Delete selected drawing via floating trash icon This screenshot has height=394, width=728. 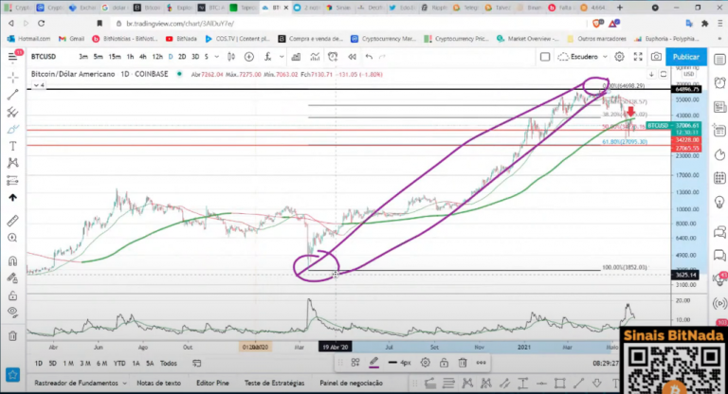click(463, 363)
